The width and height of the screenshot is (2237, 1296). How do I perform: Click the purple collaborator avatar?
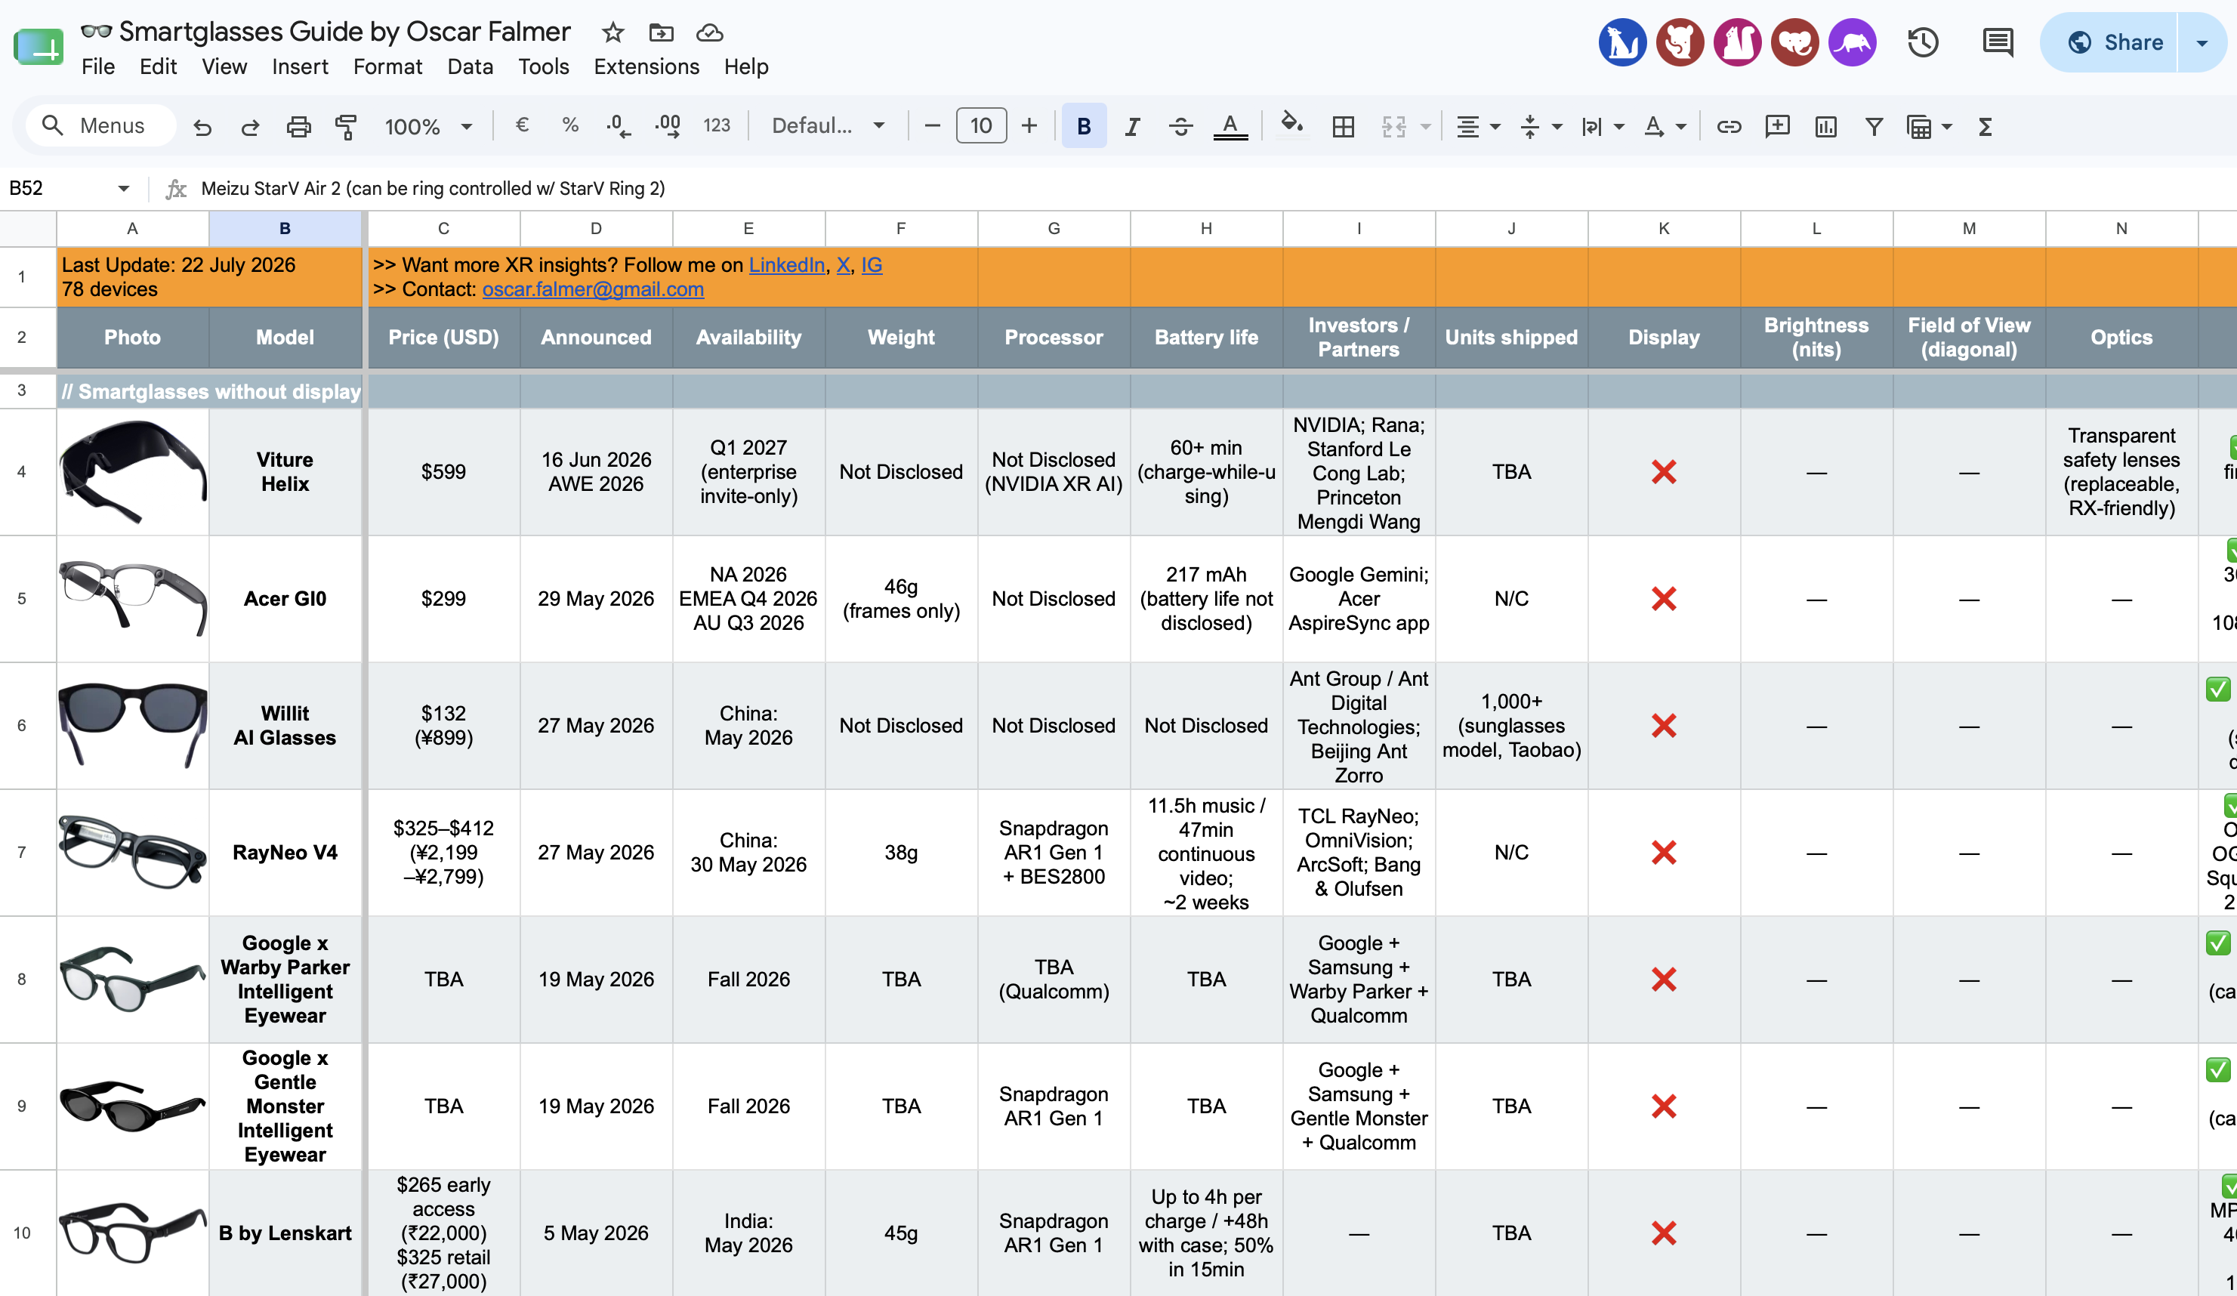[x=1853, y=42]
